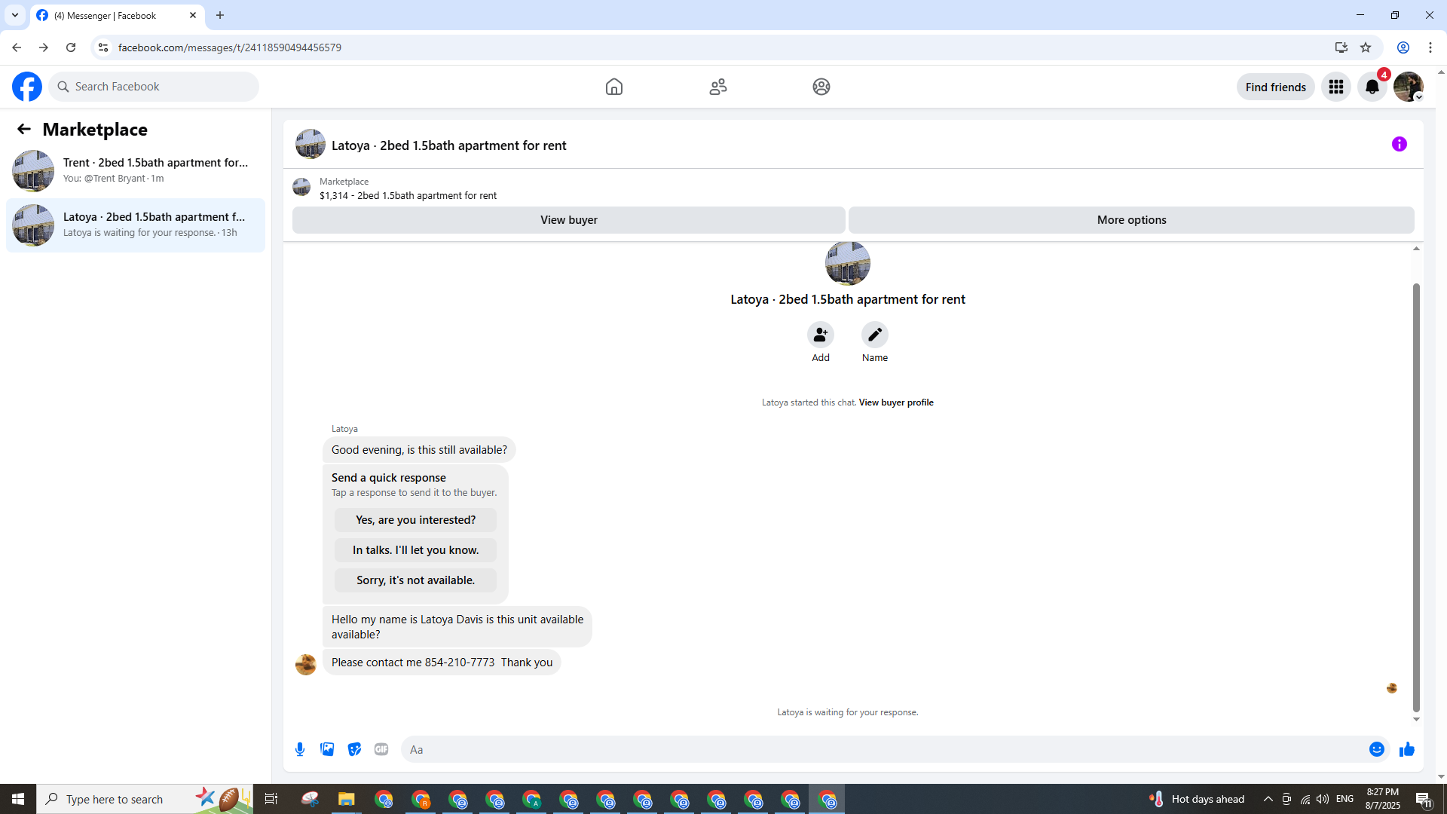Click the message with phone number 854-210-7773
Screen dimensions: 1447x814
pyautogui.click(x=442, y=663)
